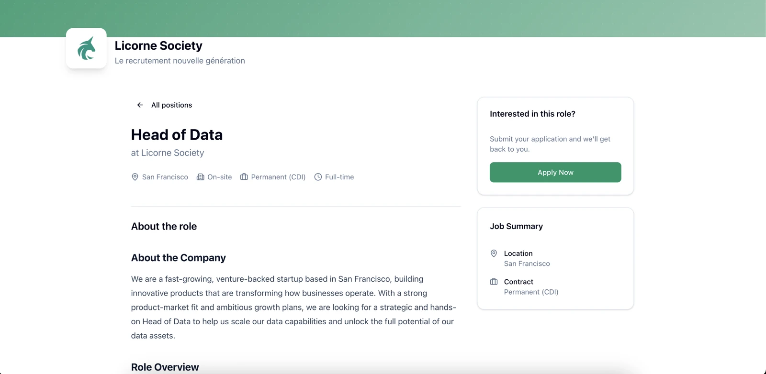Click the Job Summary card heading

click(x=516, y=226)
